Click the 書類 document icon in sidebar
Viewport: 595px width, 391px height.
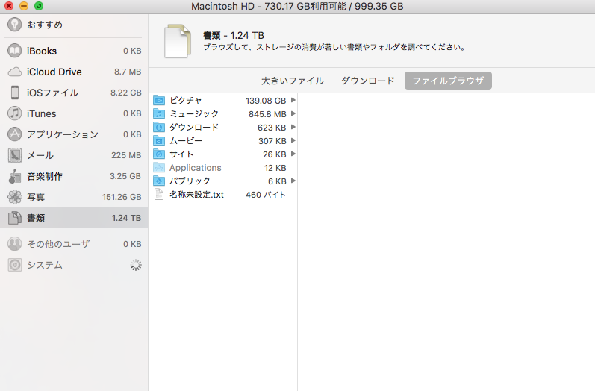point(14,218)
